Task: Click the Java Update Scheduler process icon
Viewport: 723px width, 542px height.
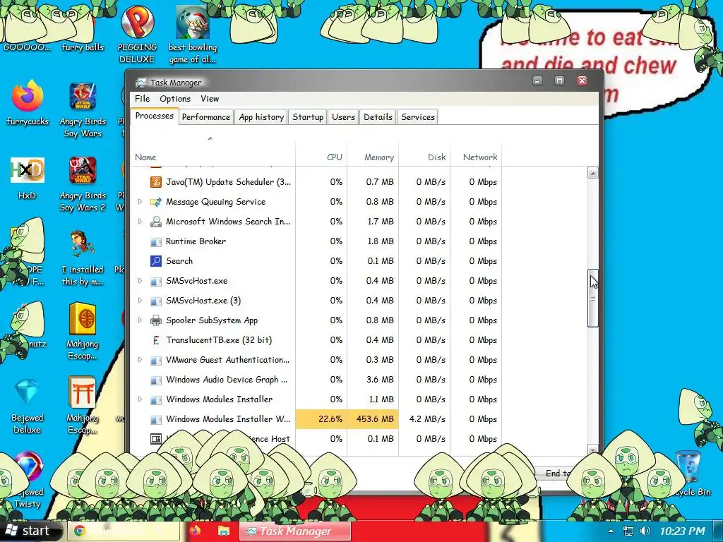Action: pyautogui.click(x=156, y=181)
